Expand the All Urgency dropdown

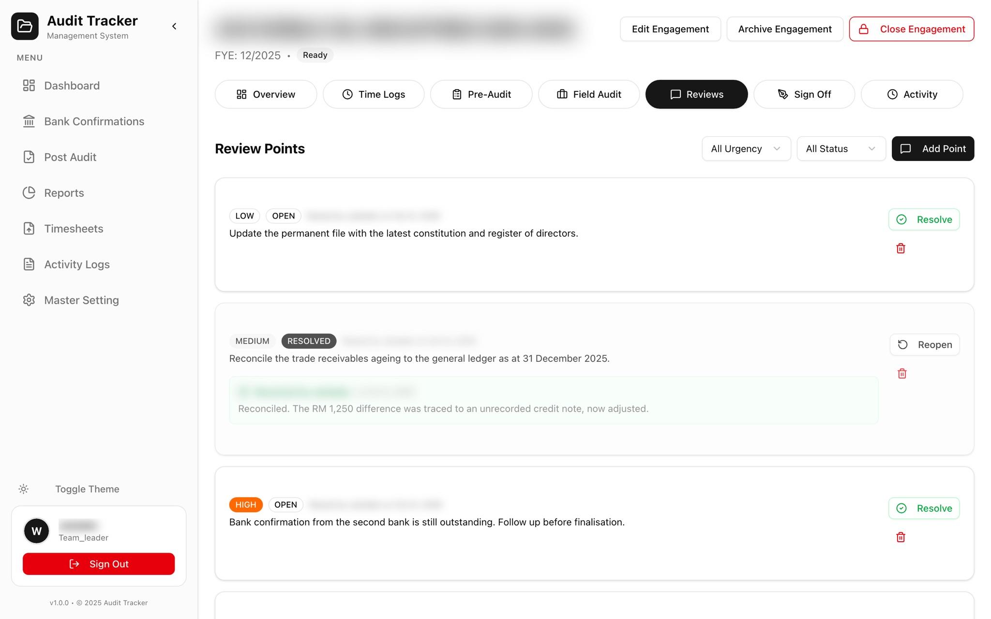(746, 148)
